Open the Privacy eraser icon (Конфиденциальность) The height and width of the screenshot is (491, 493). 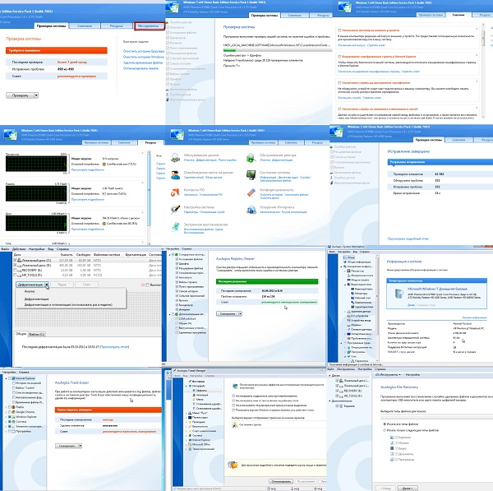pyautogui.click(x=251, y=192)
